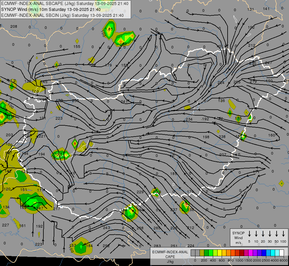Click the 50 m/s wind arrow in legend
The width and height of the screenshot is (289, 266).
point(277,234)
